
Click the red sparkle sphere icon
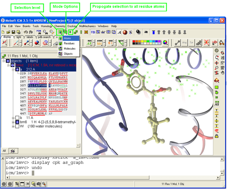click(125, 32)
